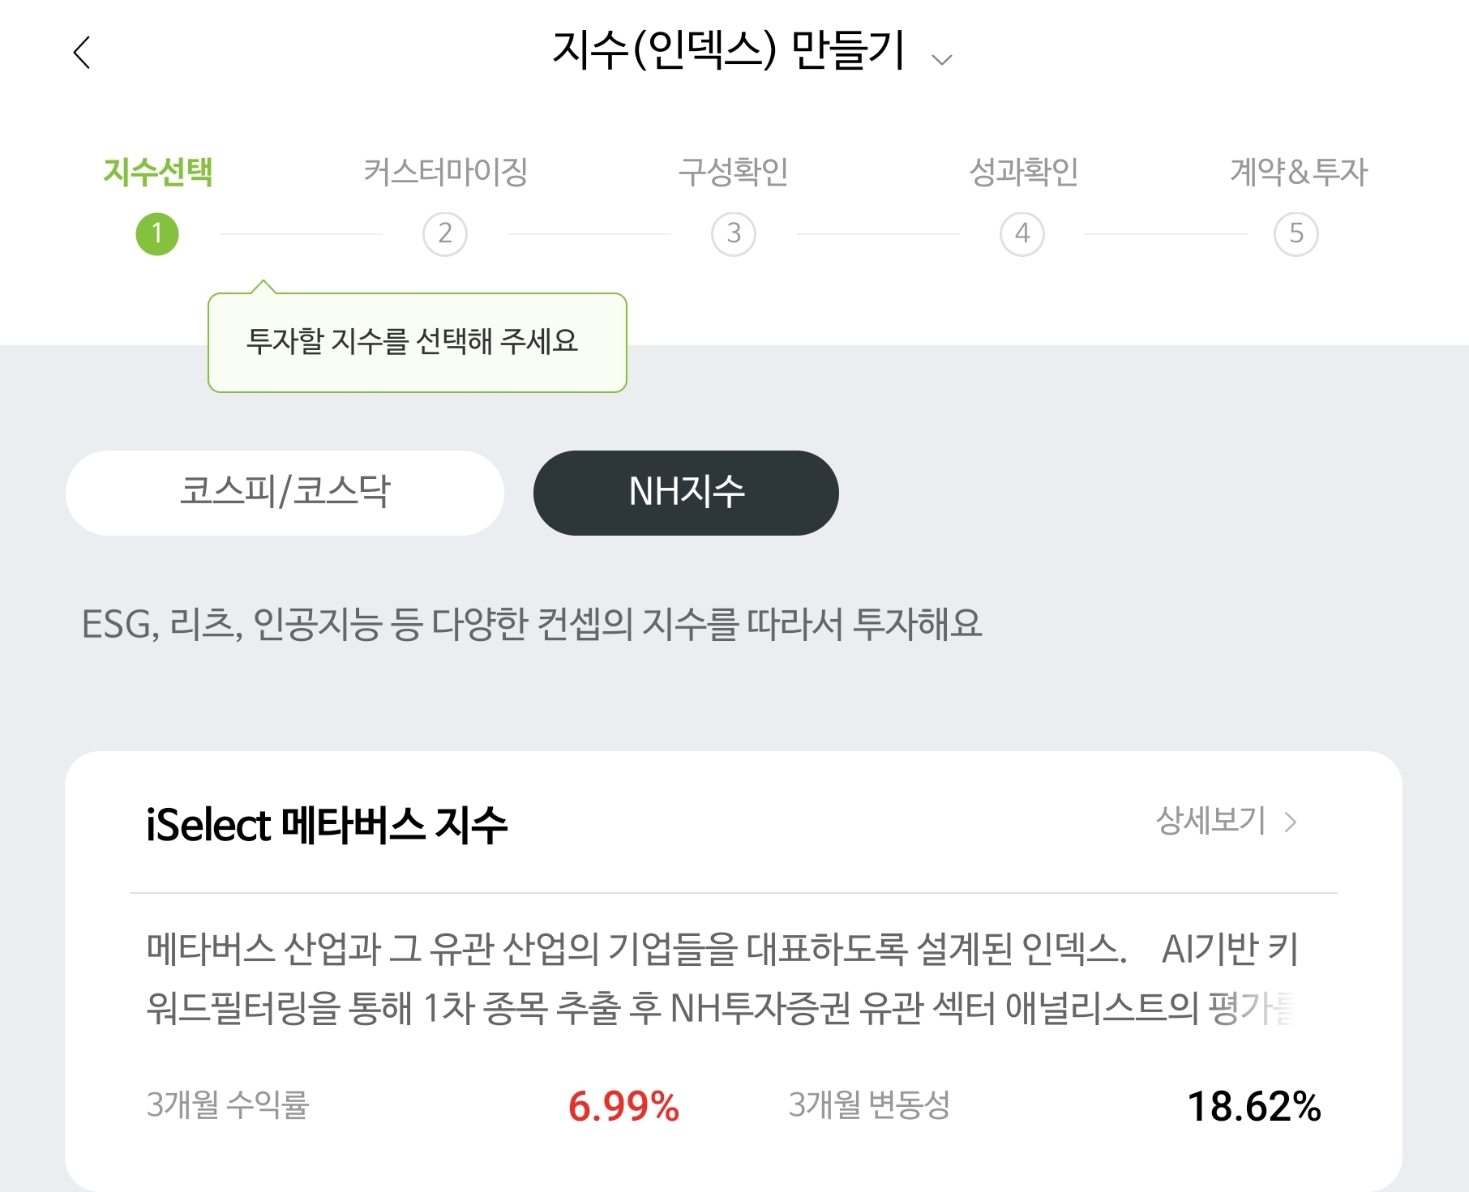Select step 1 green circle

[x=157, y=234]
